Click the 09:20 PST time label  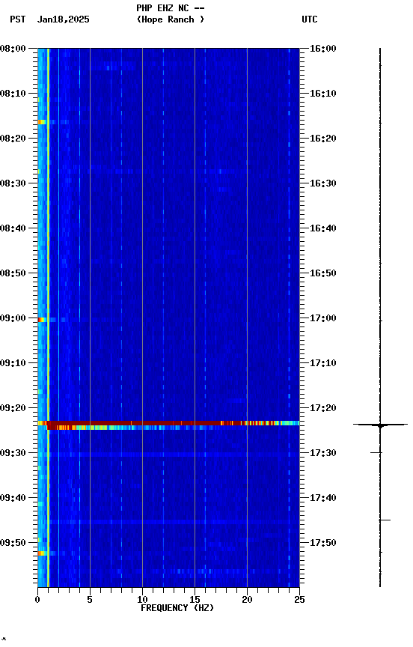[13, 408]
